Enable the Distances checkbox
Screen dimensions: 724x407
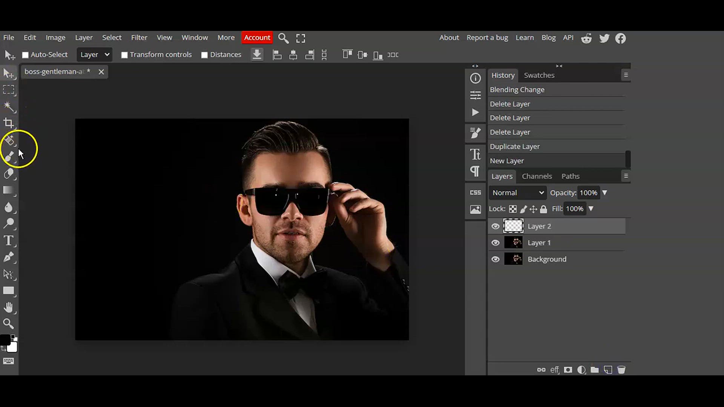click(204, 55)
